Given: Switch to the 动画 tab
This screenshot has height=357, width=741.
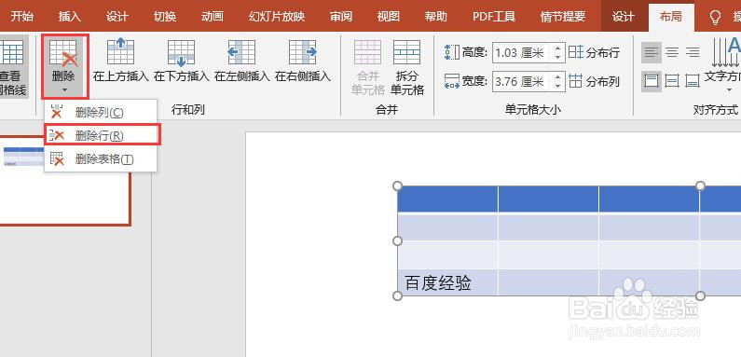Looking at the screenshot, I should click(x=213, y=16).
